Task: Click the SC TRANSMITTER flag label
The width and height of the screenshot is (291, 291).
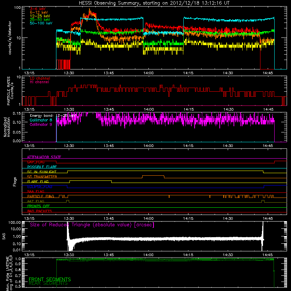Action: (x=42, y=177)
